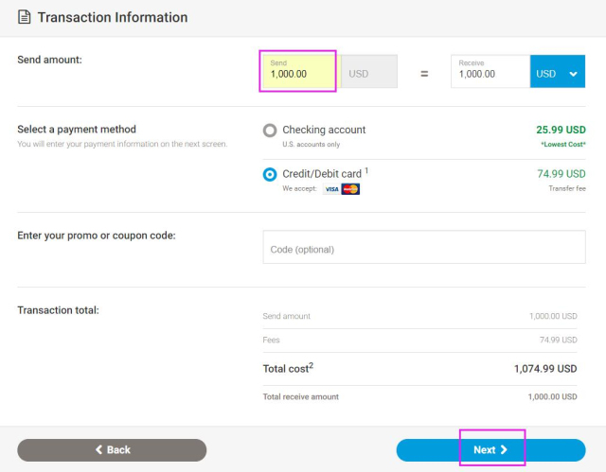Click the 1,074.99 USD total amount
The height and width of the screenshot is (472, 606).
coord(544,369)
